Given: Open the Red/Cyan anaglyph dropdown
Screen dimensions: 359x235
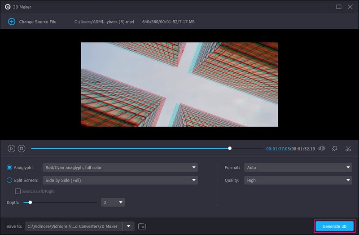Looking at the screenshot, I should click(120, 168).
